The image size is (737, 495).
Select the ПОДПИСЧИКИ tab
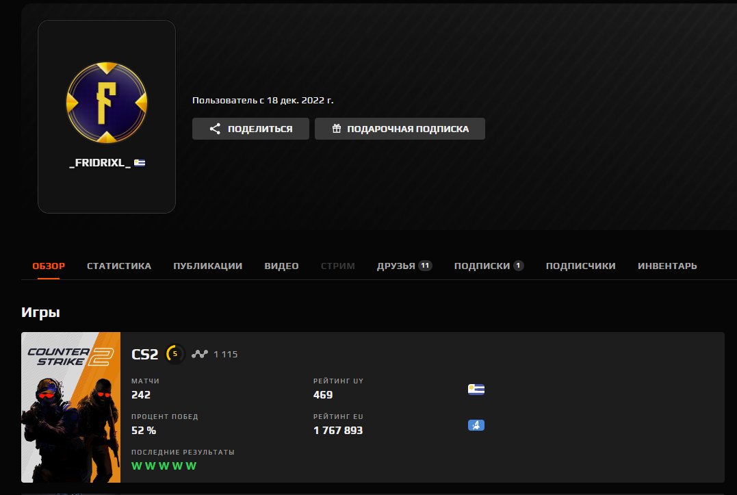coord(581,265)
